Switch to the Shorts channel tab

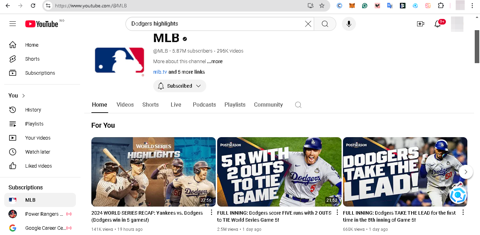tap(150, 105)
